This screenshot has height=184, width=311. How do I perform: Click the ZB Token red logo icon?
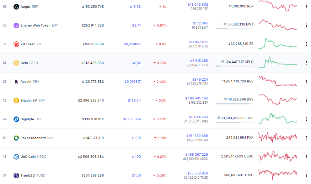(16, 44)
